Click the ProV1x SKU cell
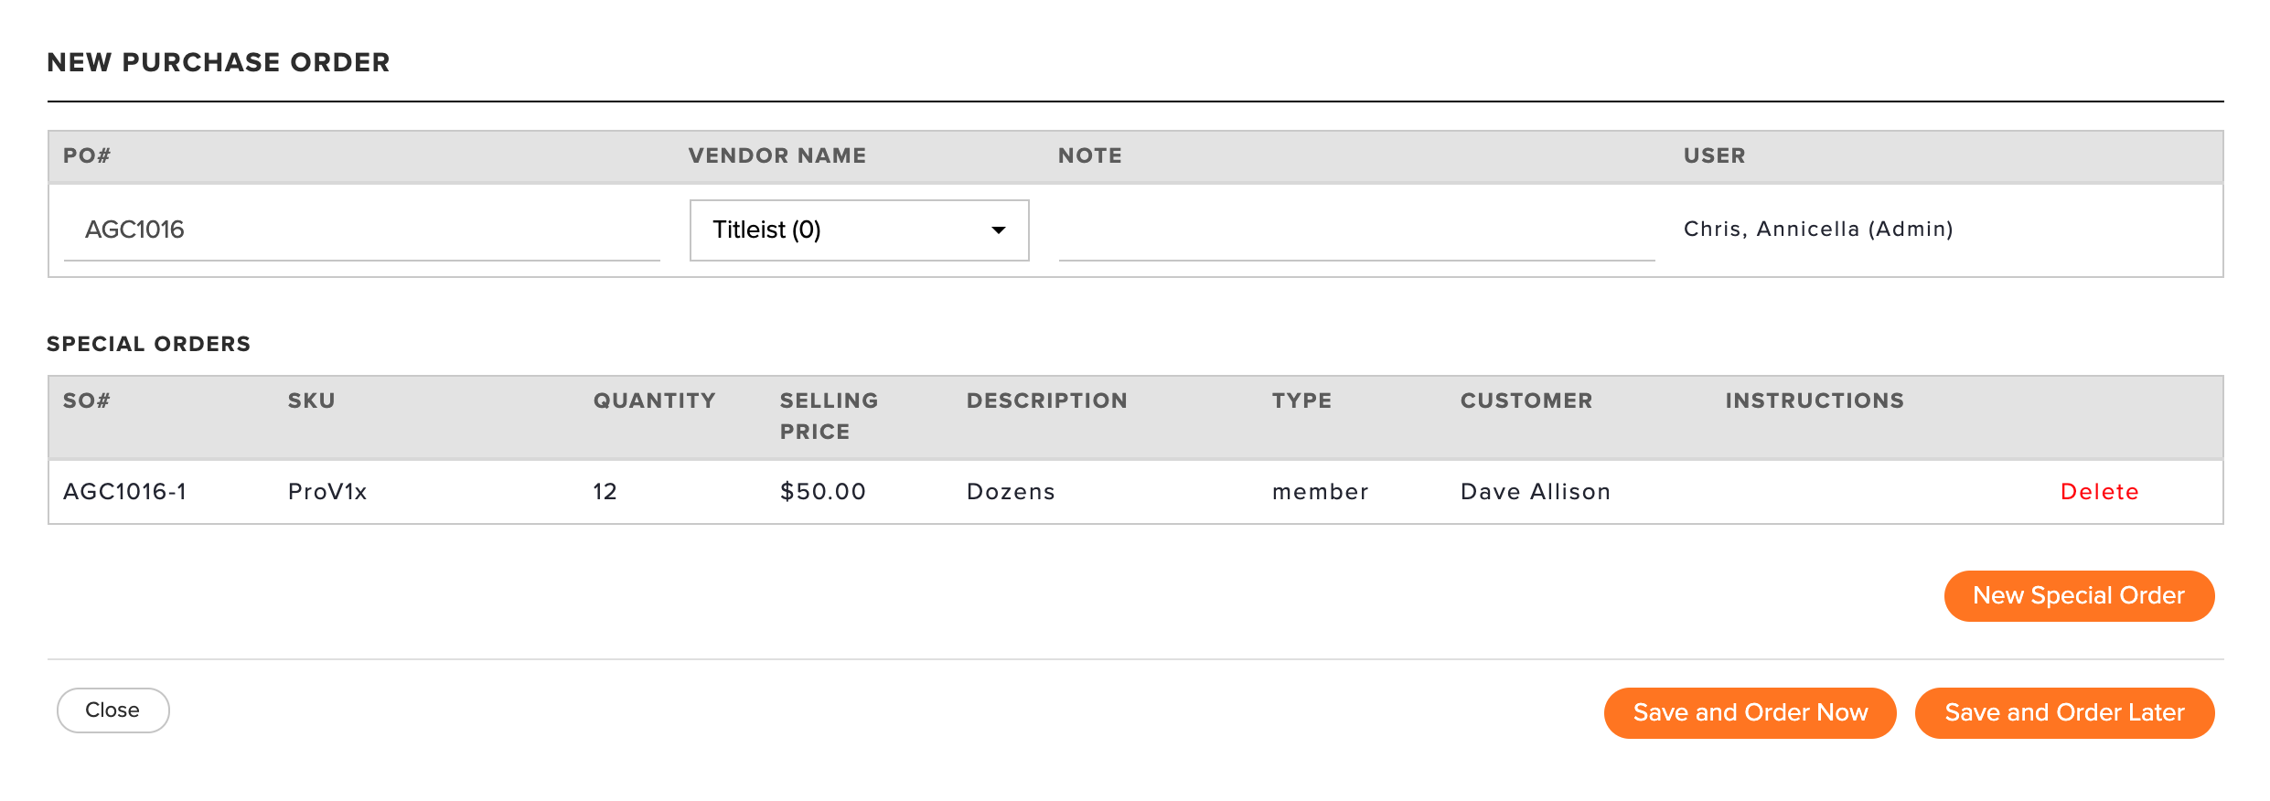Viewport: 2270px width, 801px height. click(327, 492)
